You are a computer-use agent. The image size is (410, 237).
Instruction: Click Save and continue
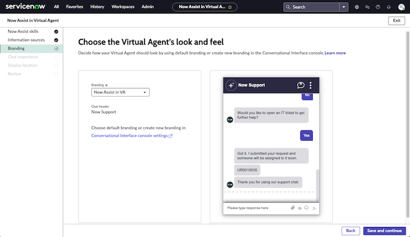click(384, 231)
